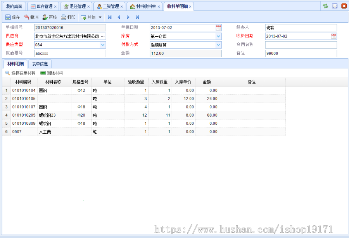This screenshot has width=349, height=238.
Task: Select row with code 0101010105
Action: (x=144, y=99)
